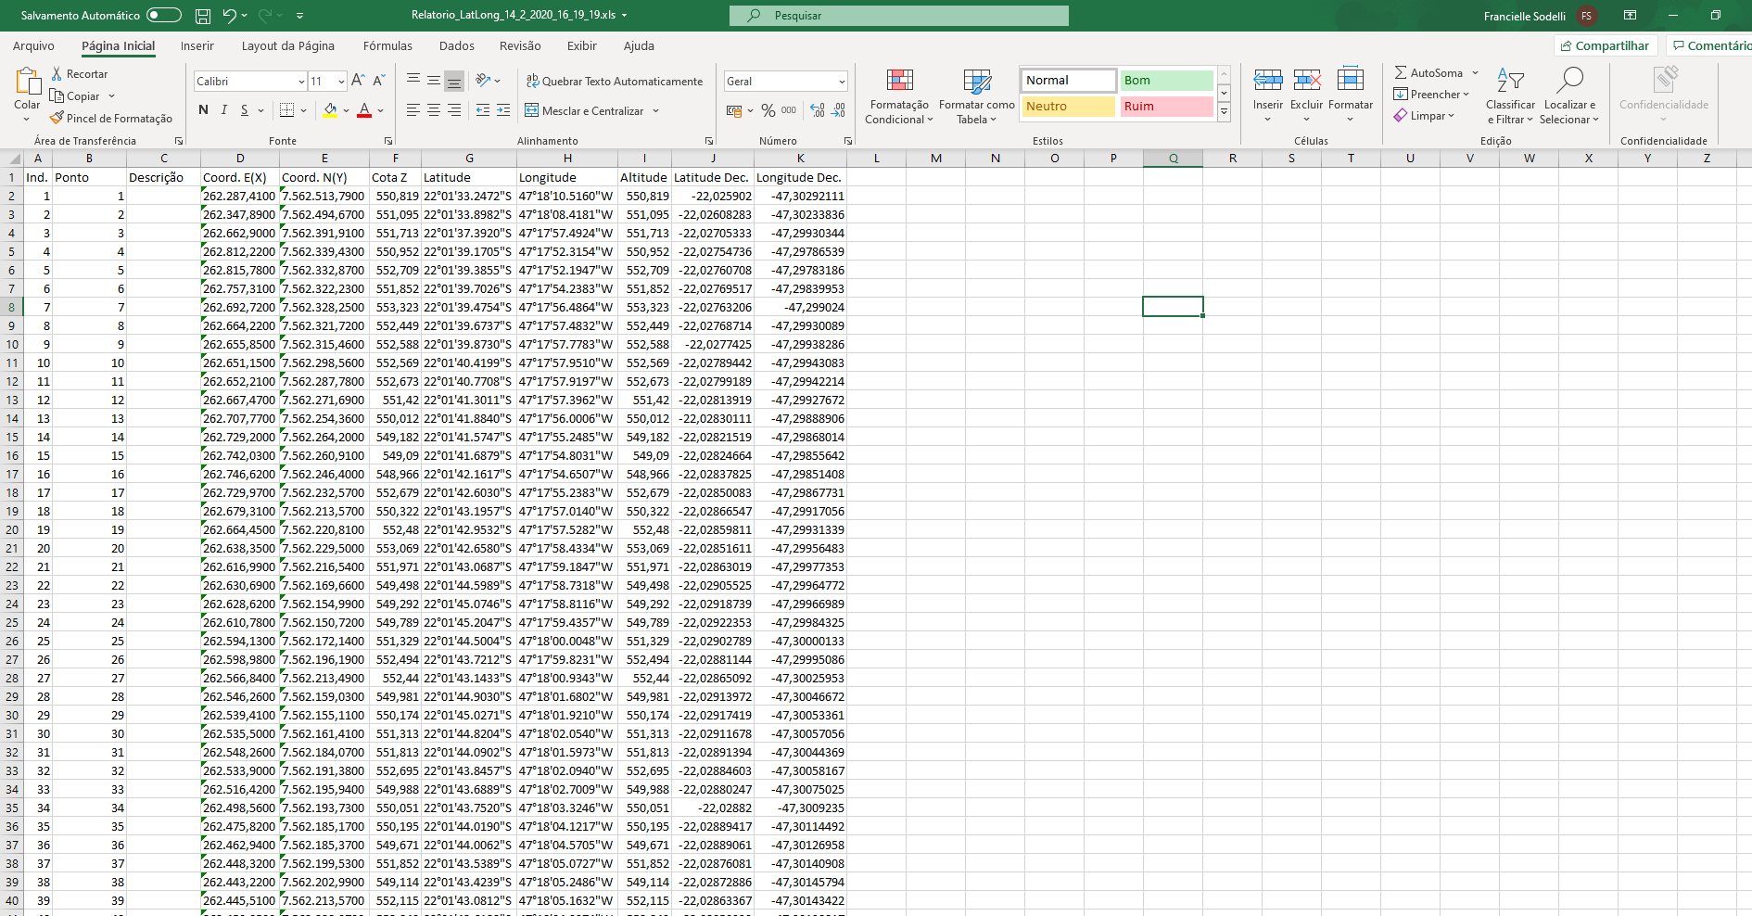This screenshot has height=916, width=1752.
Task: Toggle italic (I) formatting
Action: tap(223, 110)
